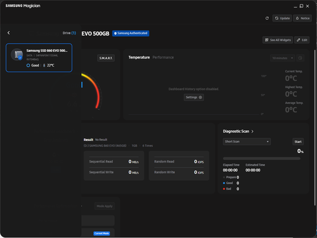
Task: Click the Random Read result value
Action: (199, 162)
